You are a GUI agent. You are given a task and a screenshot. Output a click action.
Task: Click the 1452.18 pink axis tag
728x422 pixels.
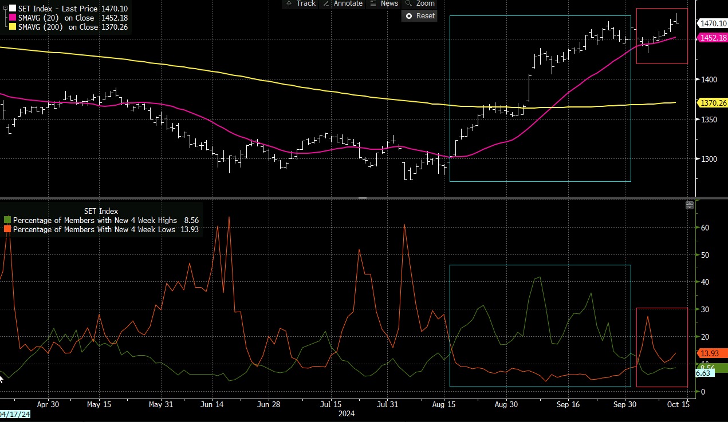click(x=713, y=38)
